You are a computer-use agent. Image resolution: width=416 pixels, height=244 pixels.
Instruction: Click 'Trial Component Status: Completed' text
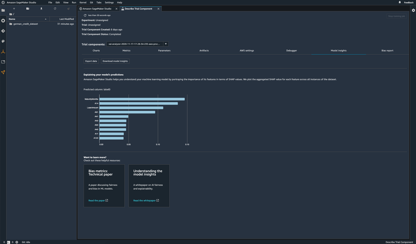tap(101, 34)
